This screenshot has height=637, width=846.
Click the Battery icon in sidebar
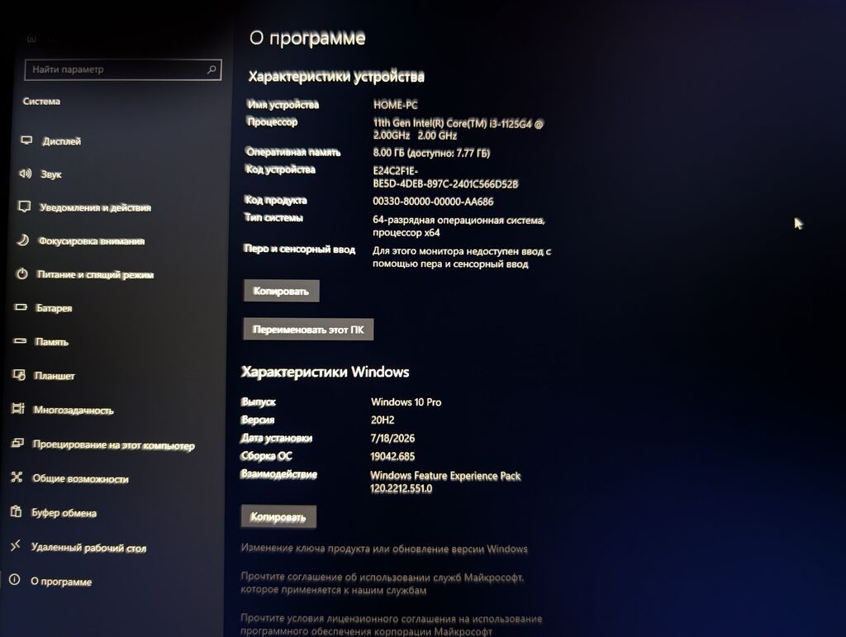[21, 307]
